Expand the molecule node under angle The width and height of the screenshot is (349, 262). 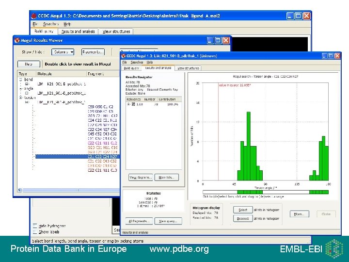click(27, 93)
